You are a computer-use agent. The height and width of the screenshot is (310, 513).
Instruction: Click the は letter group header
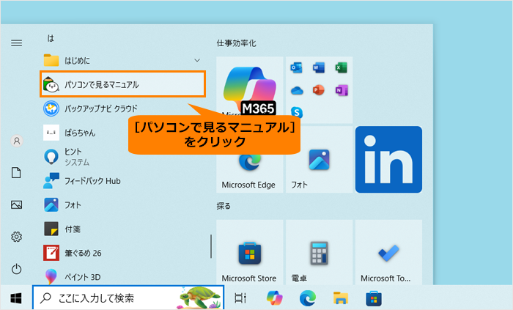pos(51,39)
